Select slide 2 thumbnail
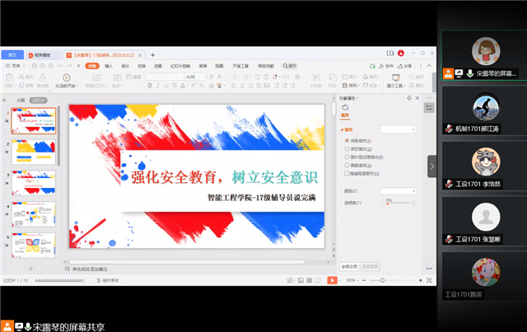 pos(34,152)
